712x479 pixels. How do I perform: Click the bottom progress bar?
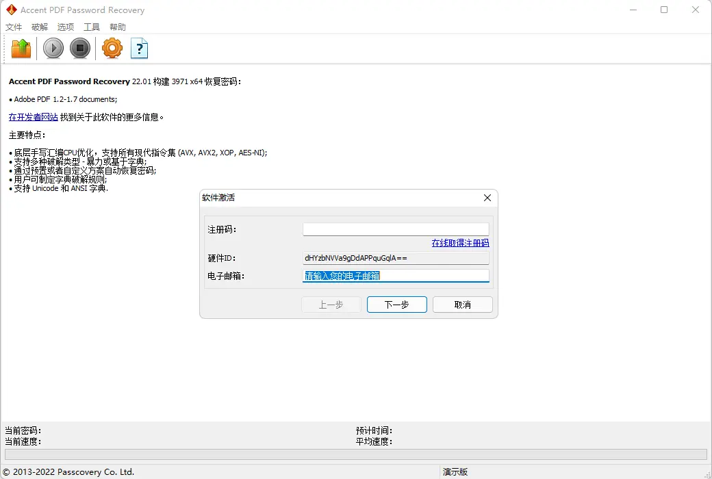355,454
